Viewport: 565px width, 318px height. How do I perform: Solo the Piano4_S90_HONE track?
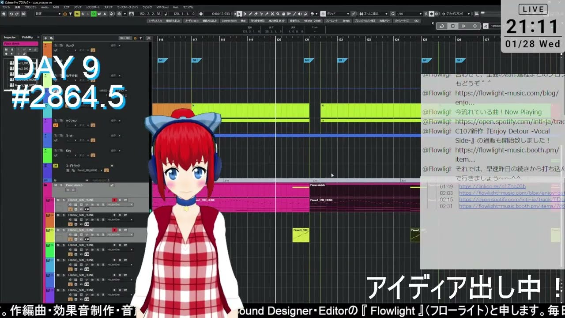[x=64, y=245]
